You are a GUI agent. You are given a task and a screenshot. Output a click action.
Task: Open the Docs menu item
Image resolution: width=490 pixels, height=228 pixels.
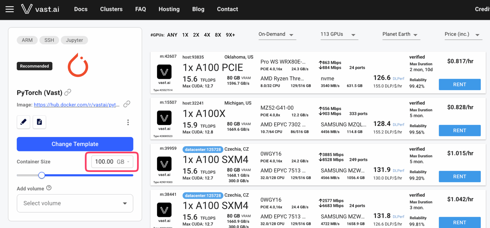81,9
